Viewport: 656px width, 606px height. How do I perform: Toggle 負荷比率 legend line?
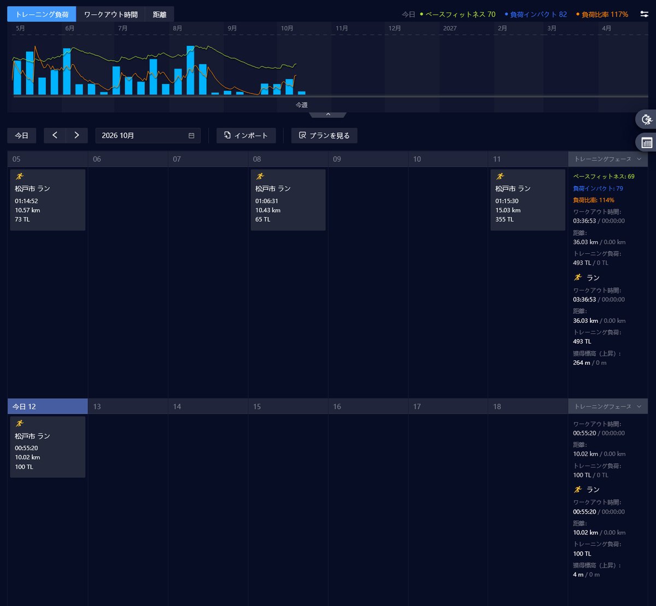tap(602, 14)
